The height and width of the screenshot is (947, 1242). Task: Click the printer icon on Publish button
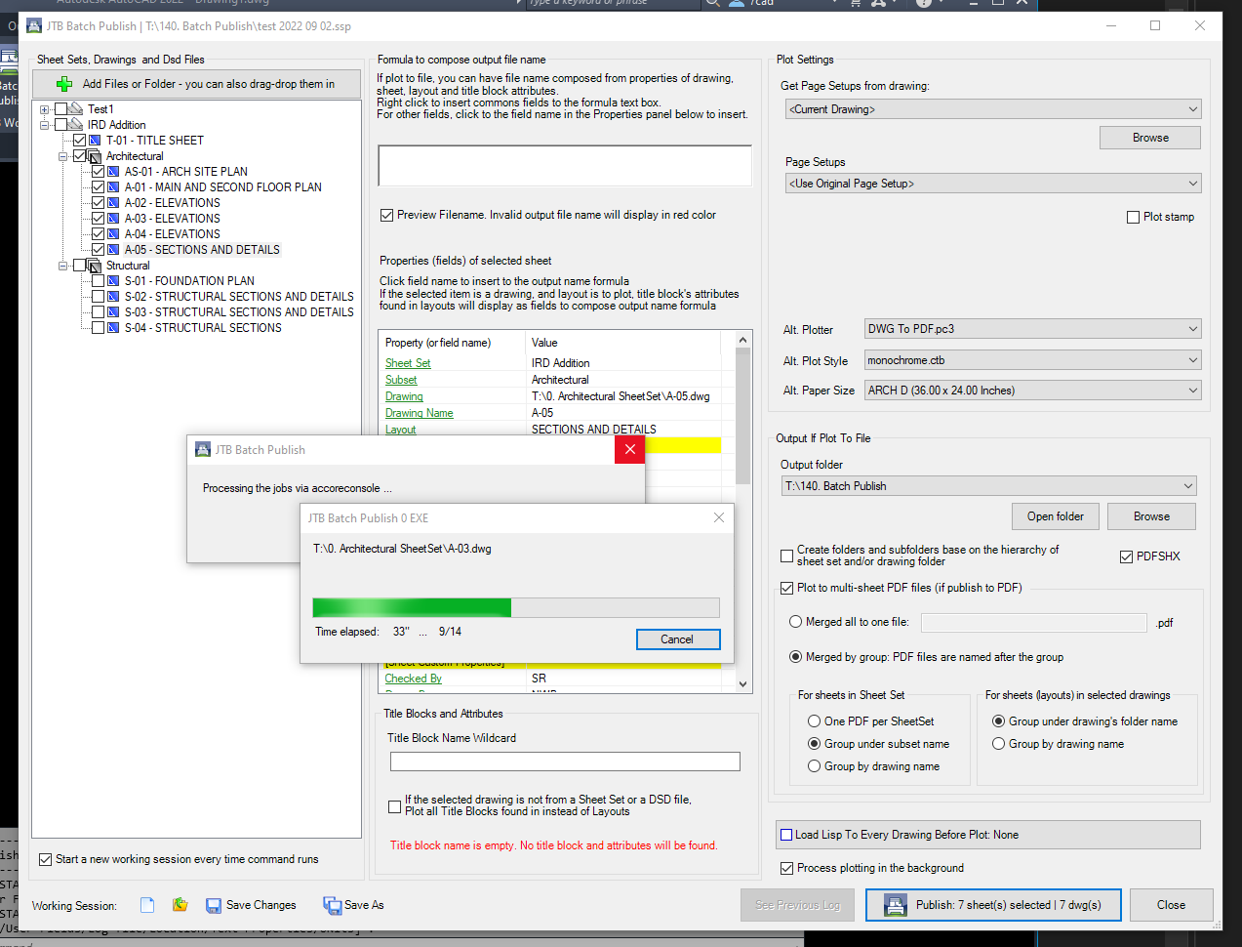895,906
